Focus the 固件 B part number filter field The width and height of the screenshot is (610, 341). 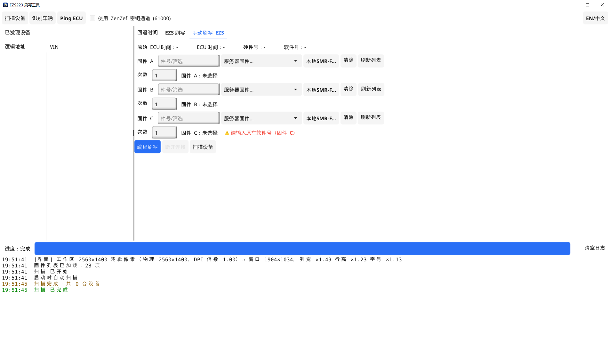(x=189, y=90)
